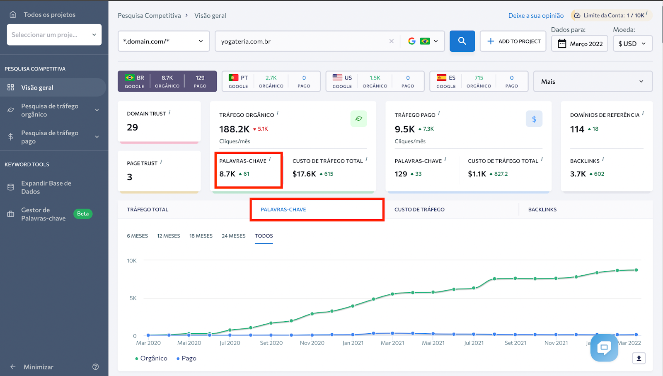Click the Tráfego Pago info icon

click(x=439, y=113)
